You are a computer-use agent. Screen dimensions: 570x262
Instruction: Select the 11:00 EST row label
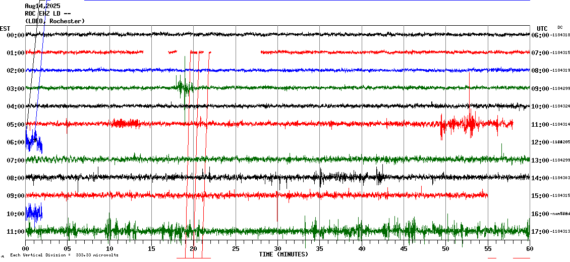[16, 232]
